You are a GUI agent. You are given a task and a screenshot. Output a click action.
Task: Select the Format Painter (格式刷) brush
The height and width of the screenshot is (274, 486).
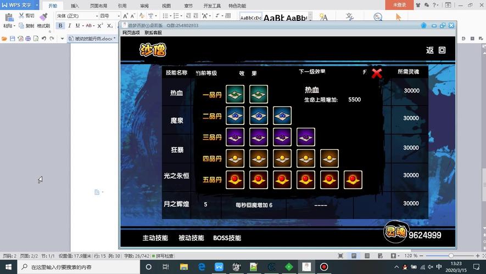[44, 16]
